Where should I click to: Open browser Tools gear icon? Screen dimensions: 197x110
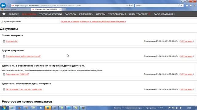click(195, 5)
